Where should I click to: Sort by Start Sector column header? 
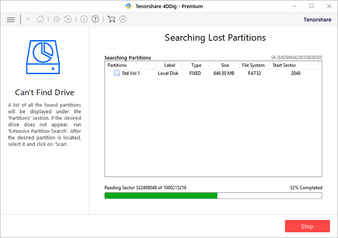tap(296, 65)
